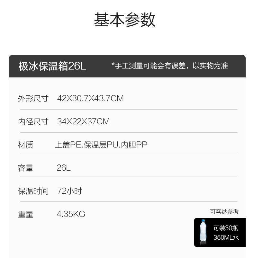Select the 42X30.7X43.7CM dimension value

coord(90,98)
